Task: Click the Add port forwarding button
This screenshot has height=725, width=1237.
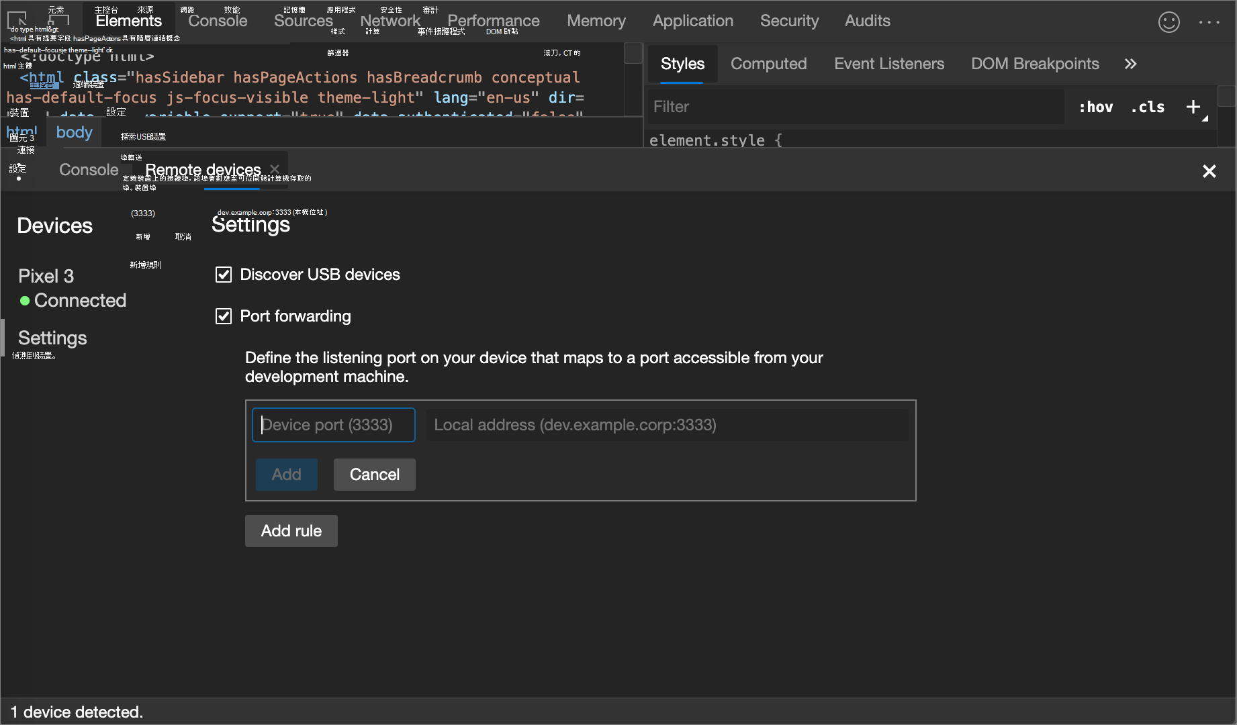Action: (287, 475)
